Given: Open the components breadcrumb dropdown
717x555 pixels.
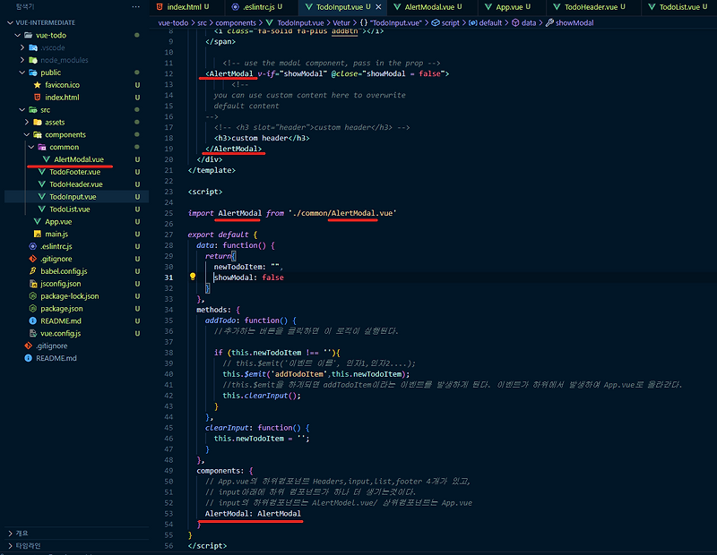Looking at the screenshot, I should (237, 22).
